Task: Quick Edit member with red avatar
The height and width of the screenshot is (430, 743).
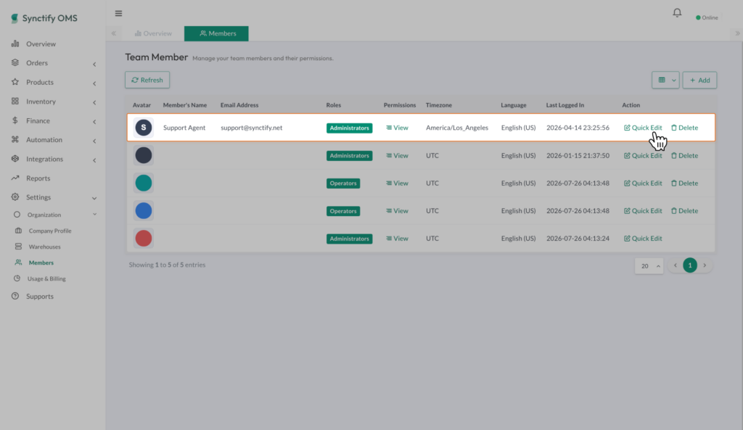Action: point(643,239)
